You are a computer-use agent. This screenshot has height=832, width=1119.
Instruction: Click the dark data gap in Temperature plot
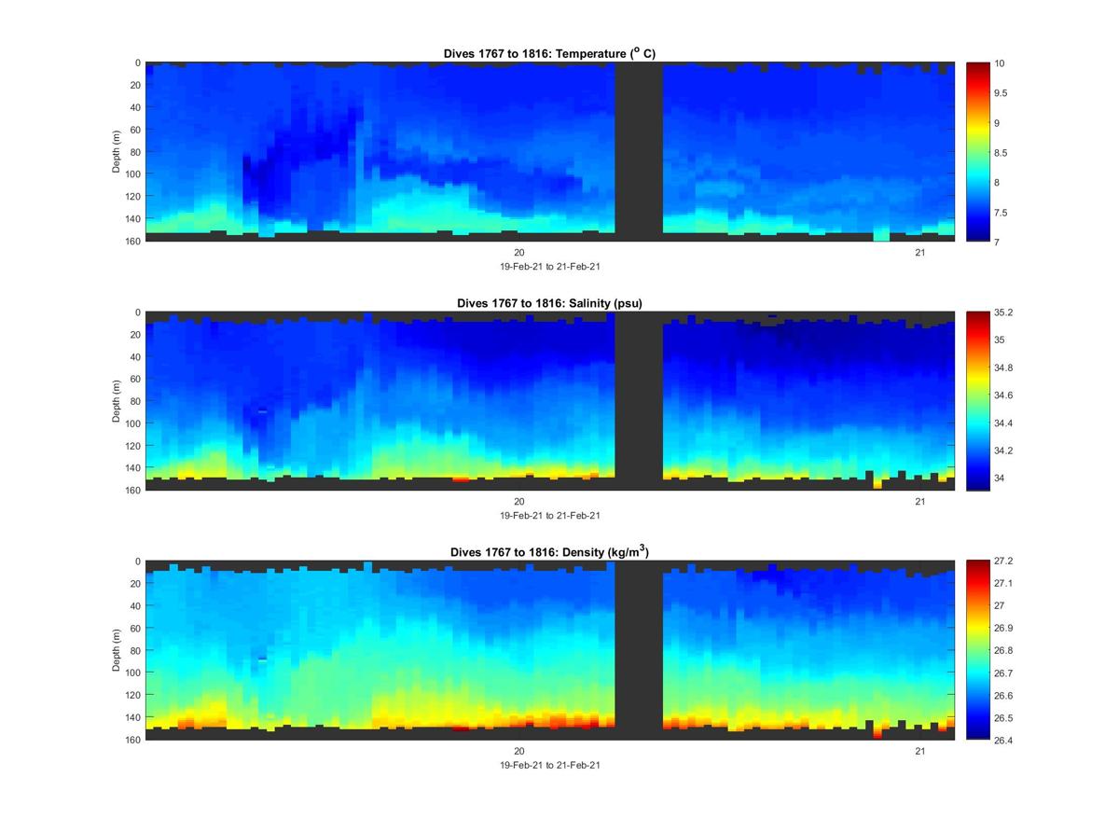(x=639, y=152)
